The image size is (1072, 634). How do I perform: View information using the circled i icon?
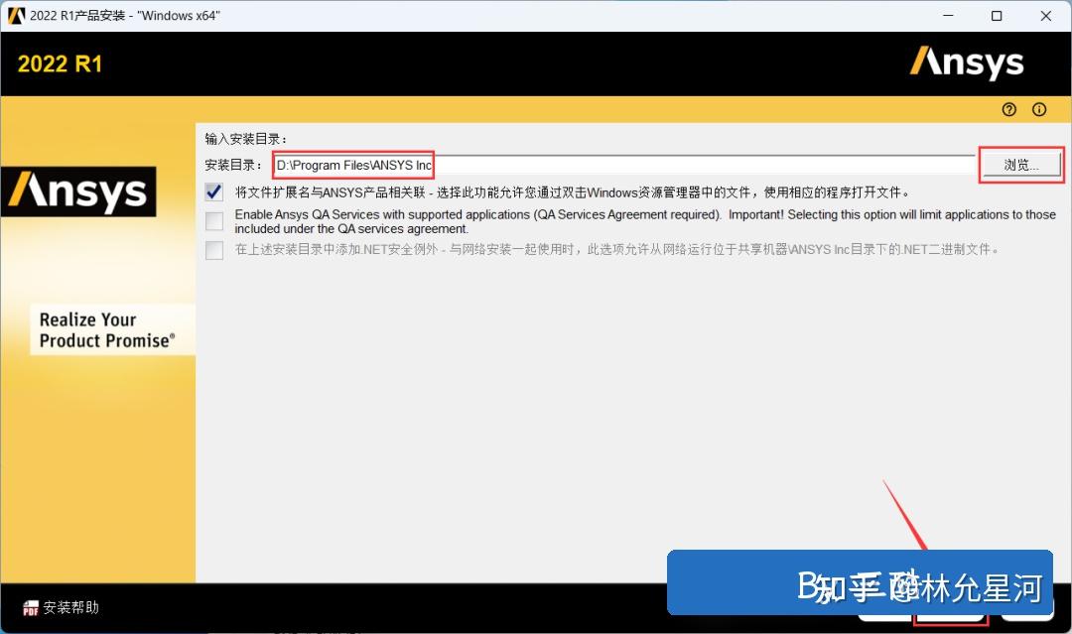coord(1038,109)
